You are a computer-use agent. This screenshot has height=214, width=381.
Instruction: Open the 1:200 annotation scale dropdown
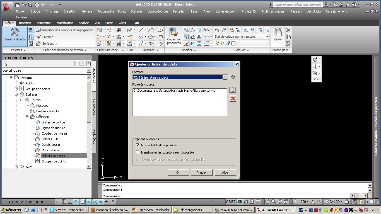point(303,201)
